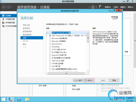Launch PowerShell from the taskbar

pyautogui.click(x=19, y=99)
